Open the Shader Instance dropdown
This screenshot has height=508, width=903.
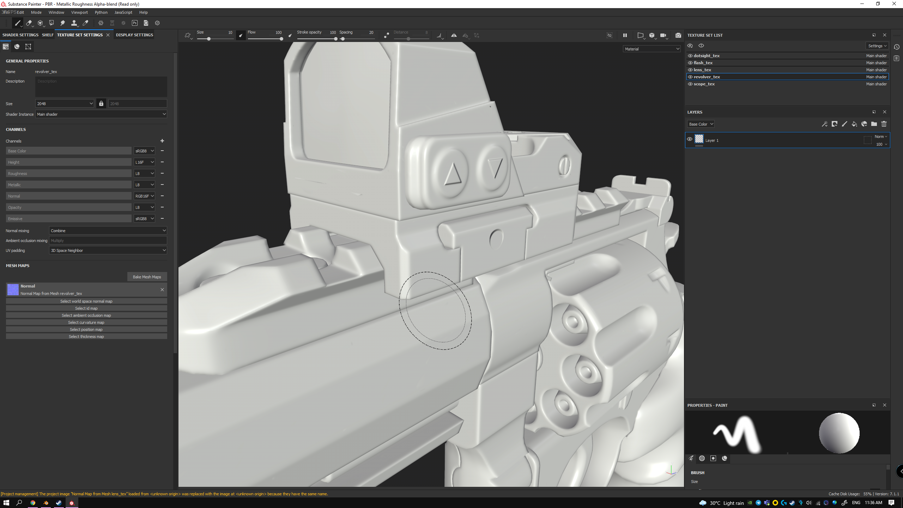pyautogui.click(x=101, y=114)
